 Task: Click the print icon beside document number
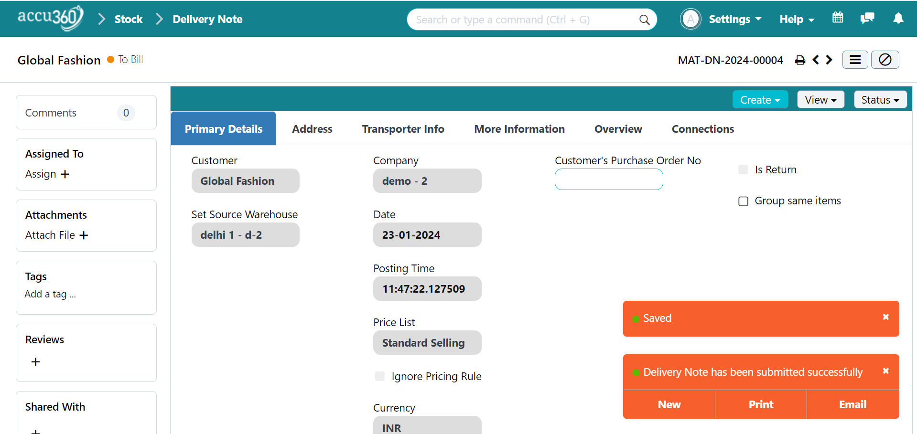[x=800, y=60]
